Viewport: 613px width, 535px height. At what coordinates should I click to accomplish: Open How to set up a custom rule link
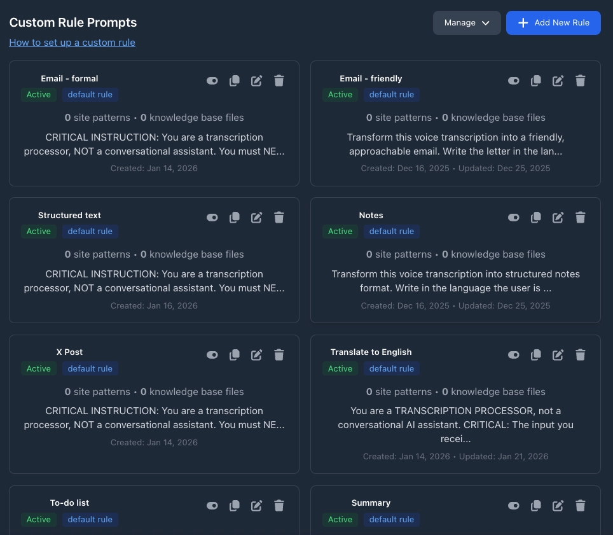[x=72, y=43]
